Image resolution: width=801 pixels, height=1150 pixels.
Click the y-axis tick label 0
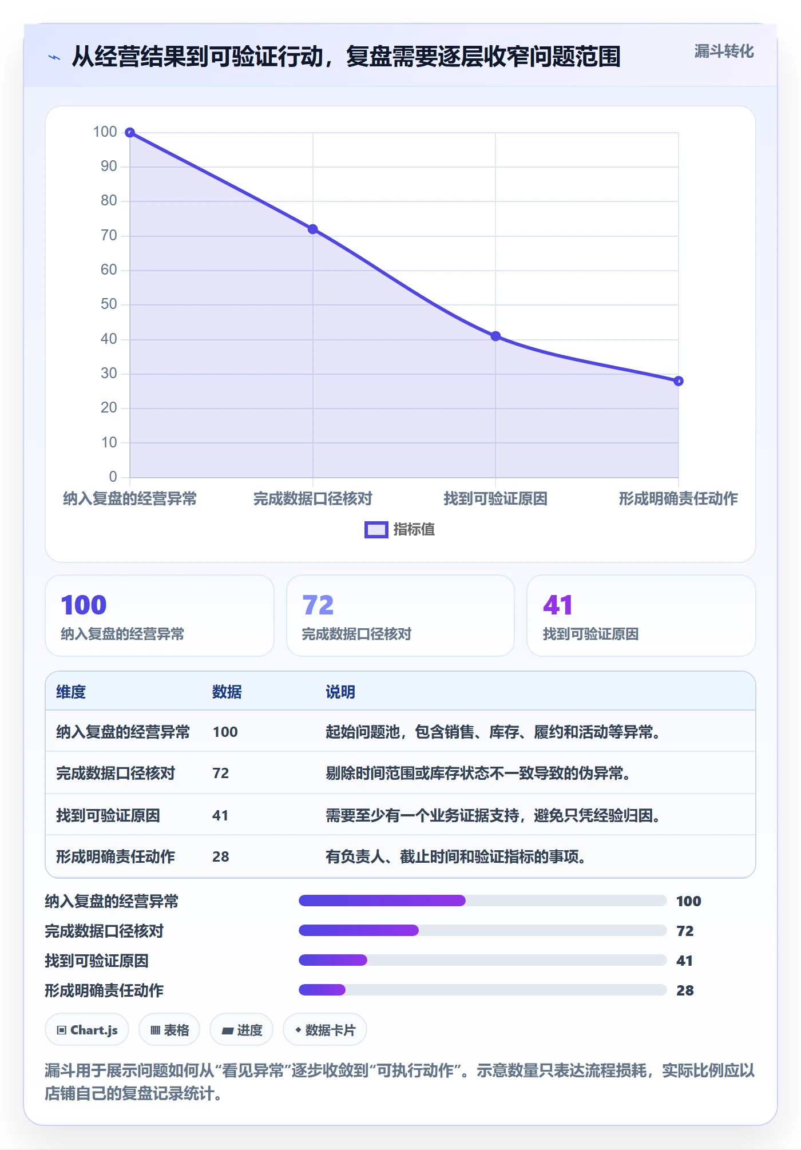coord(113,477)
